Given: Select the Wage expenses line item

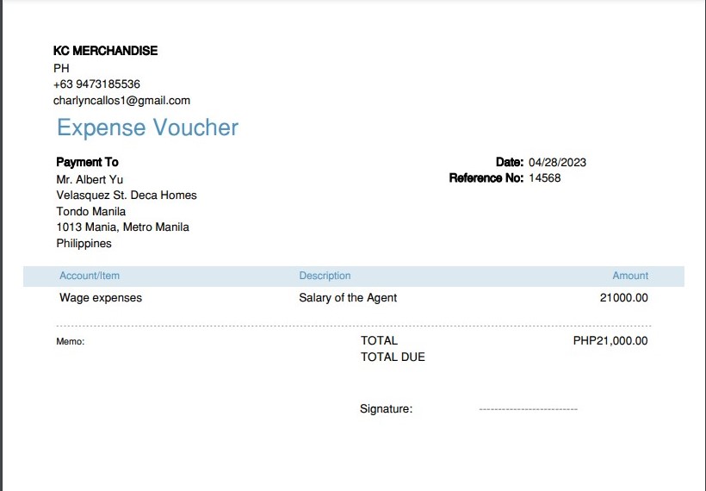Looking at the screenshot, I should (101, 298).
